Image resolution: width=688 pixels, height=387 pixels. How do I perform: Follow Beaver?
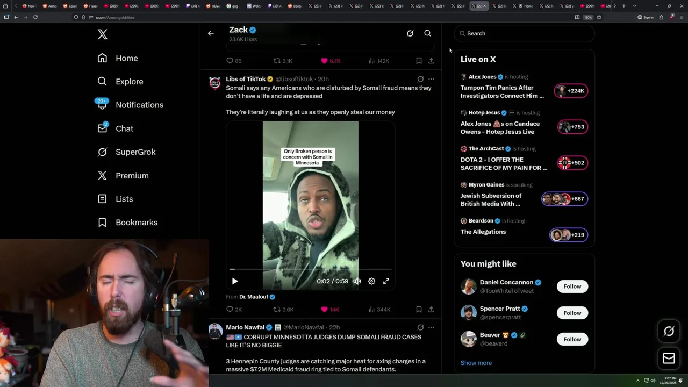(x=572, y=339)
